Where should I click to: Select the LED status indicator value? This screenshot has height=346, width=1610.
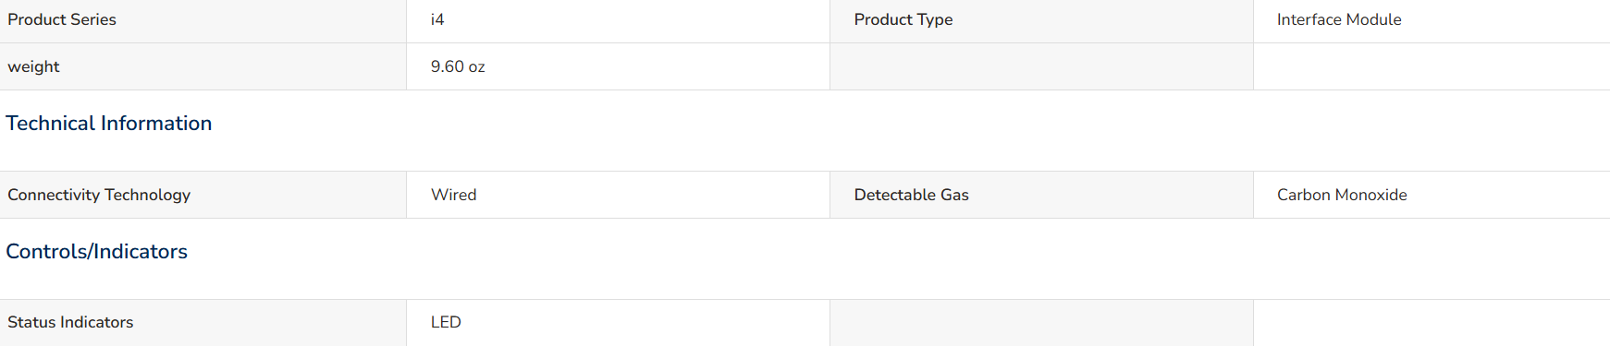point(446,322)
